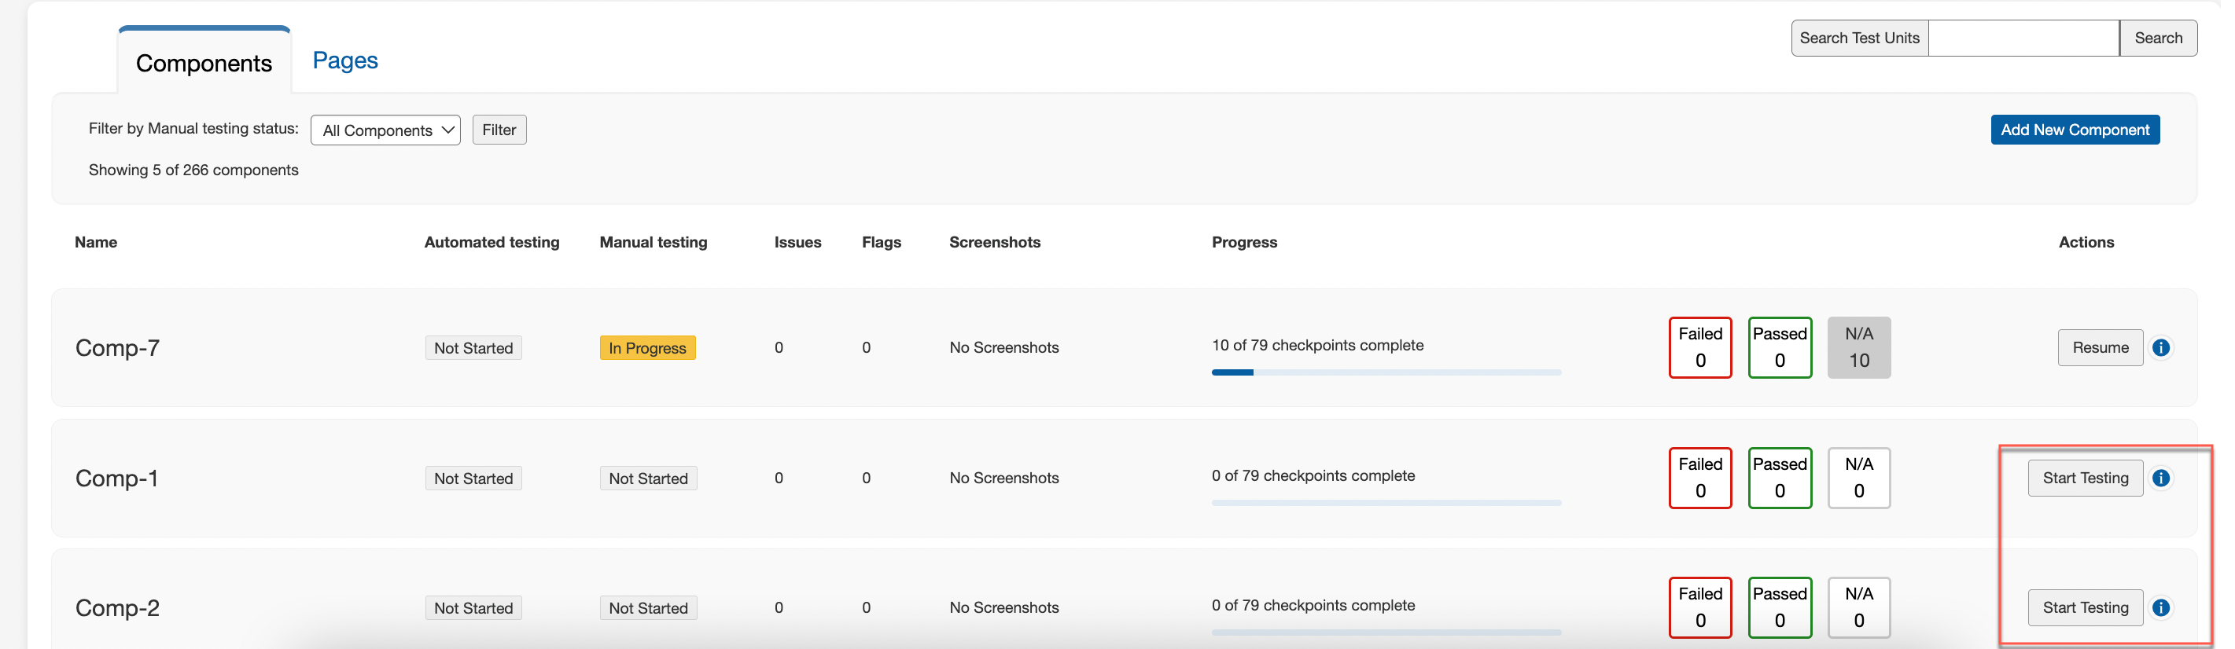
Task: Open the Comp-1 component name
Action: [117, 478]
